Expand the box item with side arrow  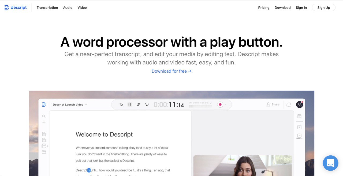[45, 146]
